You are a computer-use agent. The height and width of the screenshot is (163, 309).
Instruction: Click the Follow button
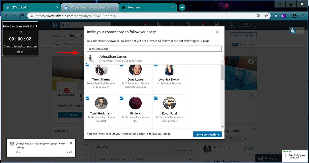click(x=70, y=115)
